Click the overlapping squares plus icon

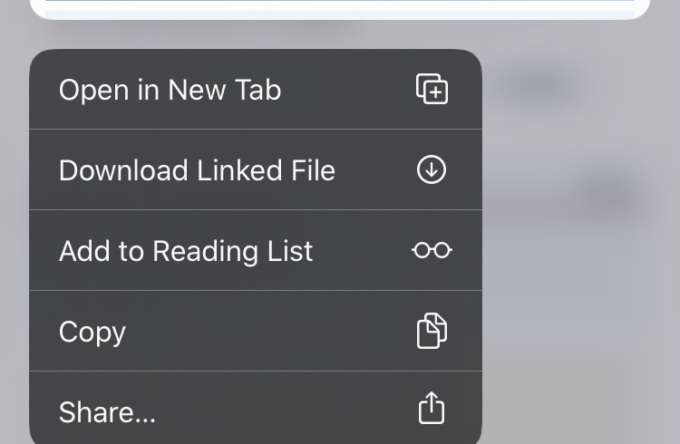coord(432,89)
